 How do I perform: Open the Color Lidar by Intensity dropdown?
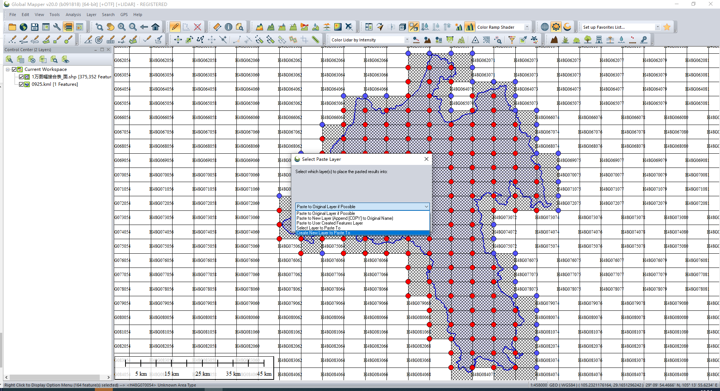[x=406, y=40]
